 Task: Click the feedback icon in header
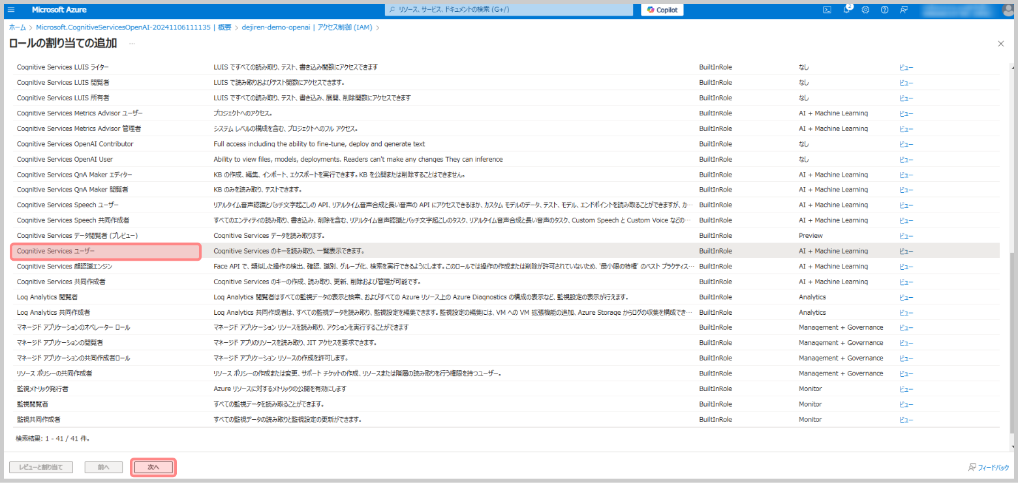[x=903, y=10]
